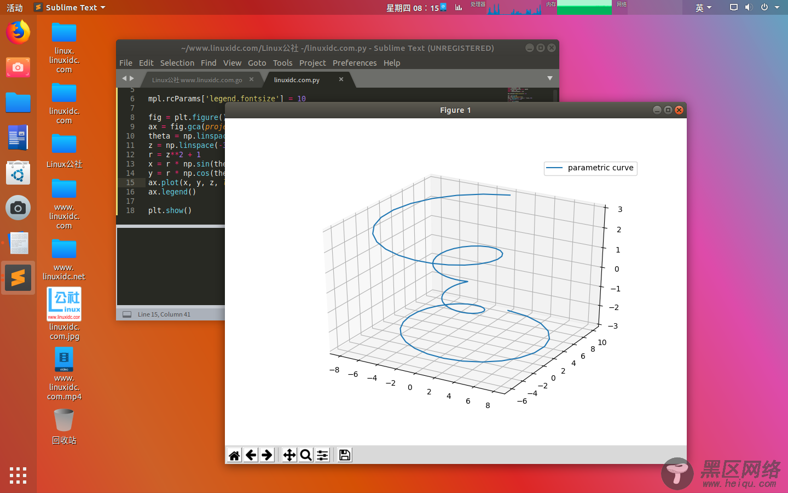Show applications grid

18,475
